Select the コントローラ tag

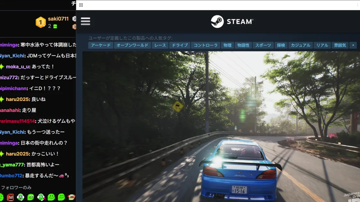[x=206, y=45]
